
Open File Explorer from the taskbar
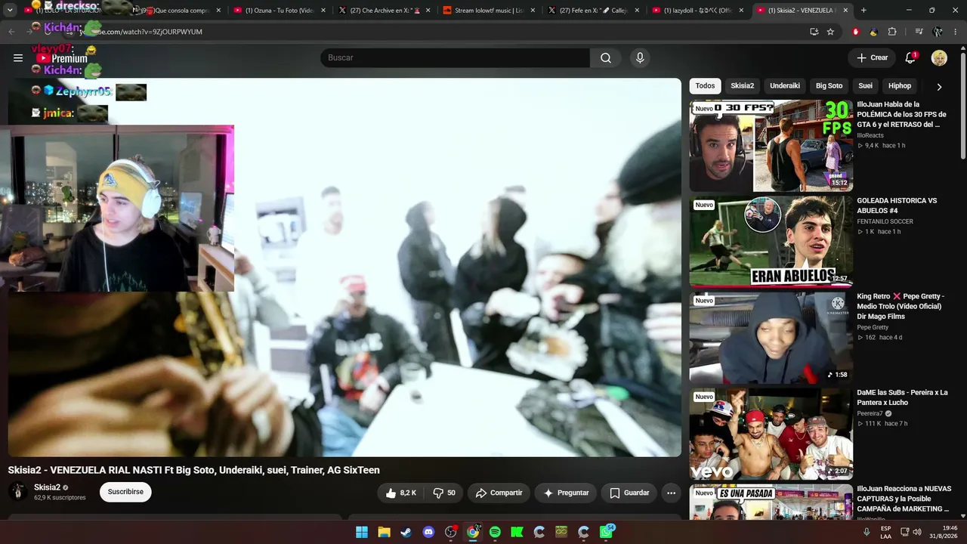(384, 532)
